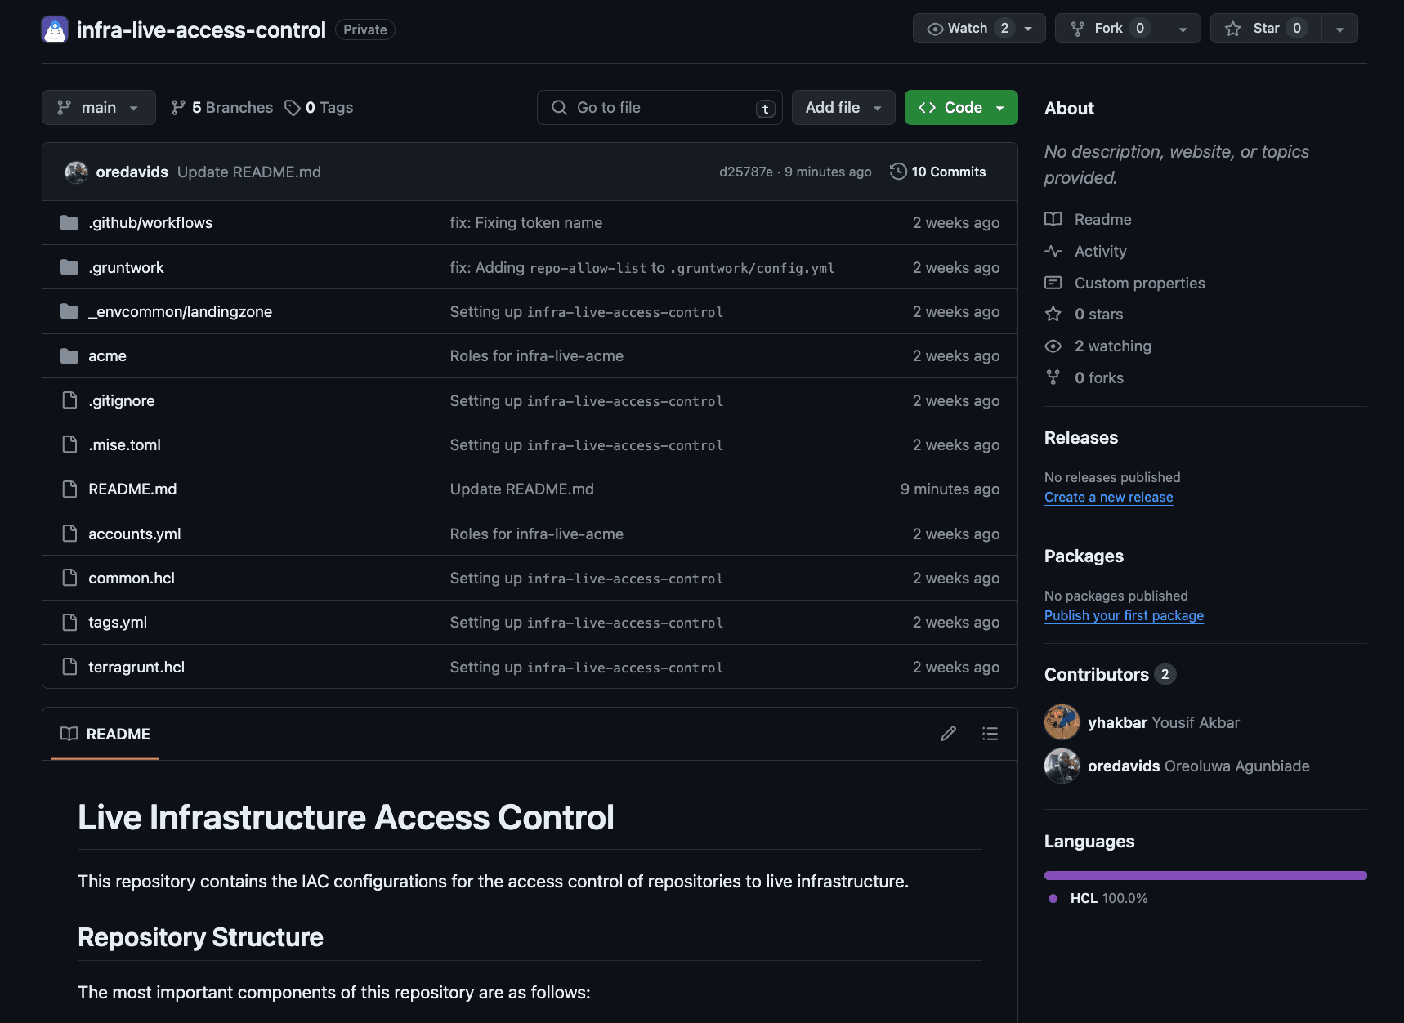This screenshot has height=1023, width=1404.
Task: Click the Create a new release link
Action: (x=1108, y=497)
